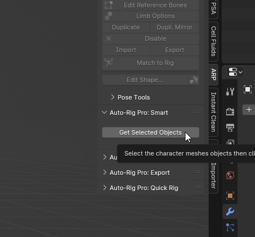Screen dimensions: 255x237
Task: Open the Modifiers properties tab
Action: [230, 212]
